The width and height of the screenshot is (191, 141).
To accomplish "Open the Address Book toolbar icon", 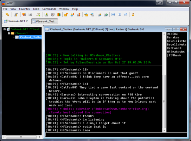I will [46, 14].
